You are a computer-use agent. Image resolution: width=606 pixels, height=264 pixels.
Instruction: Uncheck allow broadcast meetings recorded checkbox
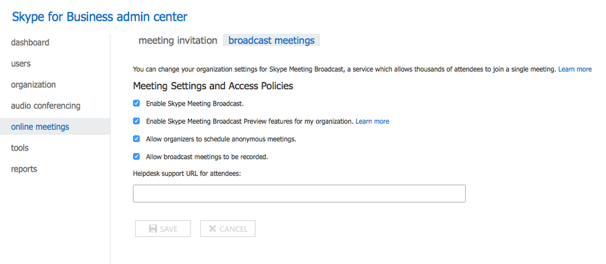click(x=136, y=157)
